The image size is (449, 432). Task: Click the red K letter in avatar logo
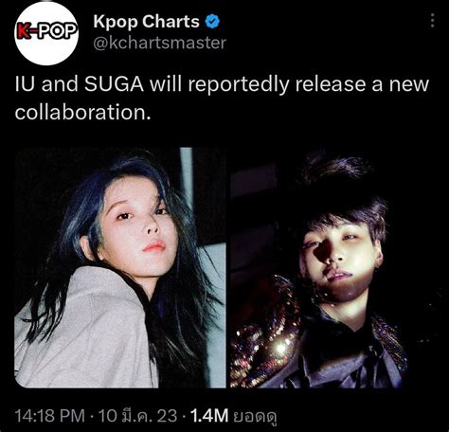[25, 31]
